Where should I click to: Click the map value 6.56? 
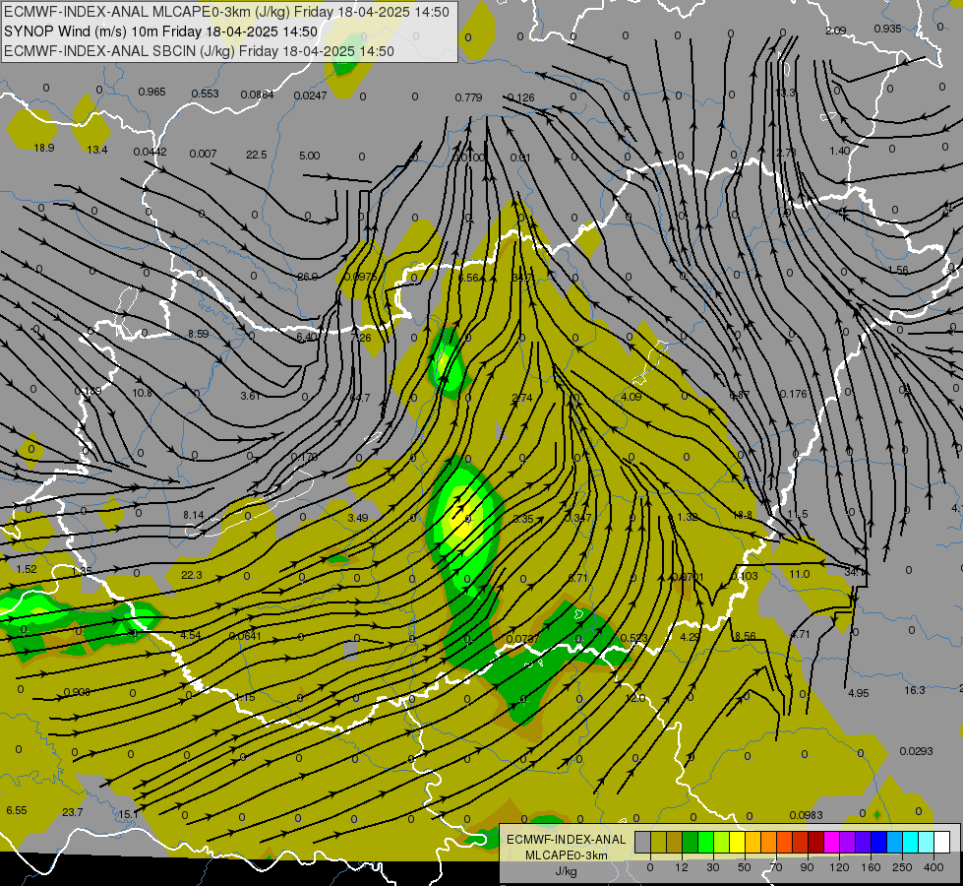click(x=468, y=278)
